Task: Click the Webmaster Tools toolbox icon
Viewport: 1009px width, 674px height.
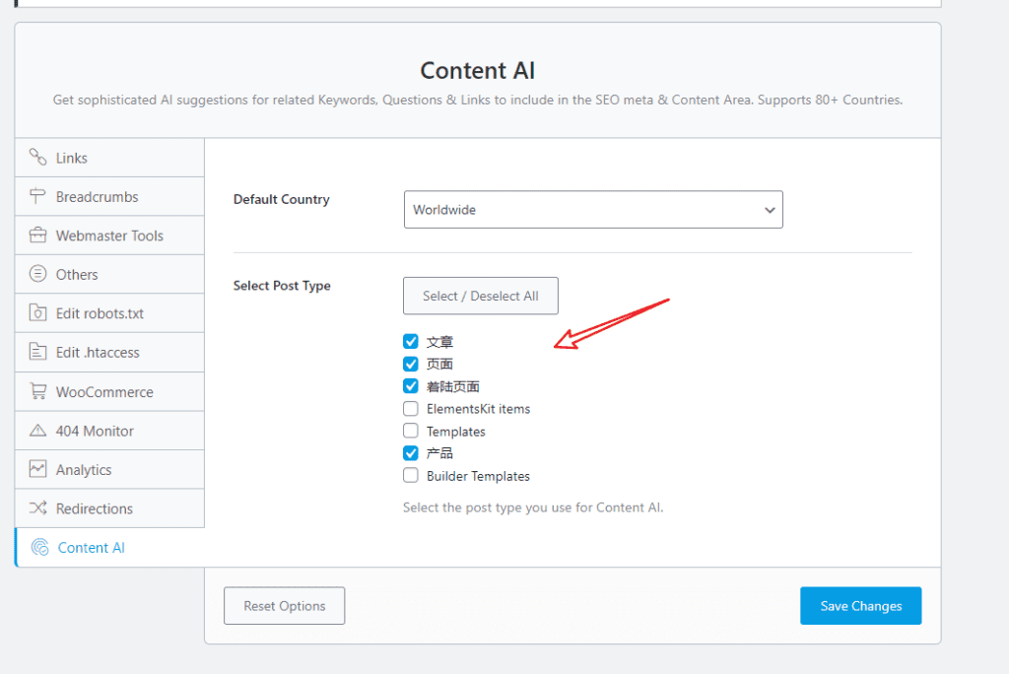Action: coord(38,235)
